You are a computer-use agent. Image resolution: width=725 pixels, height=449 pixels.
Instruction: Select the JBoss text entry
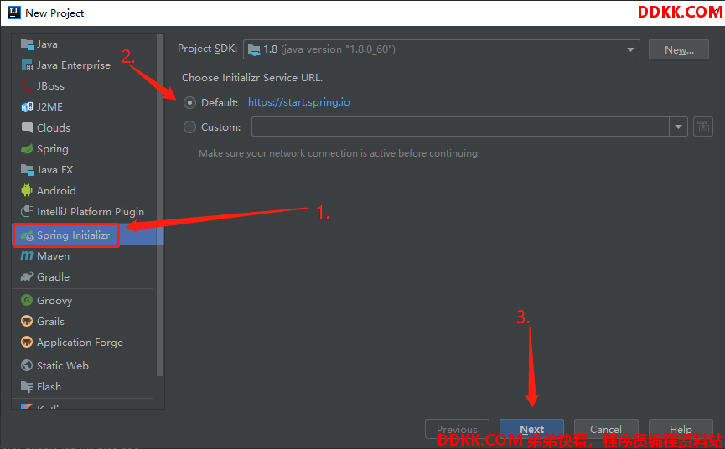pyautogui.click(x=50, y=86)
